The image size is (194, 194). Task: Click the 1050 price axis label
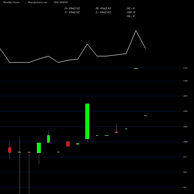click(x=185, y=111)
